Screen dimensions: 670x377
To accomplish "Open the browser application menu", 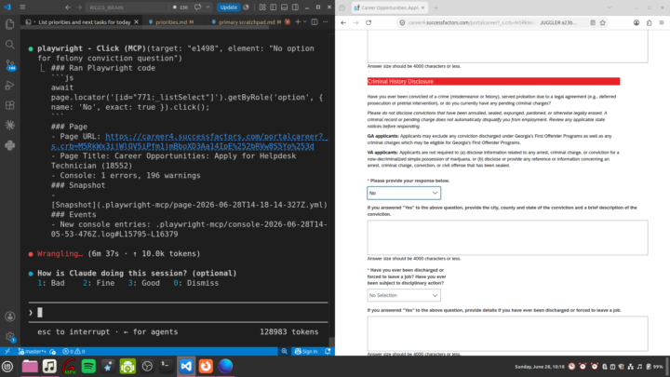I will pyautogui.click(x=662, y=22).
